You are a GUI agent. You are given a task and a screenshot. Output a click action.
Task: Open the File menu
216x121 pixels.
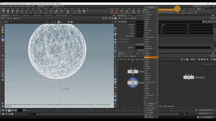click(x=3, y=6)
